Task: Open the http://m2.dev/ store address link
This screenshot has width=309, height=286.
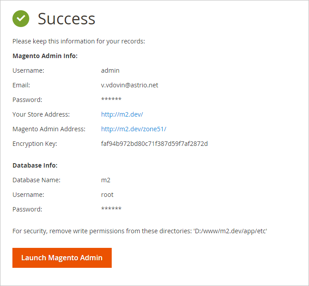Action: [x=122, y=114]
